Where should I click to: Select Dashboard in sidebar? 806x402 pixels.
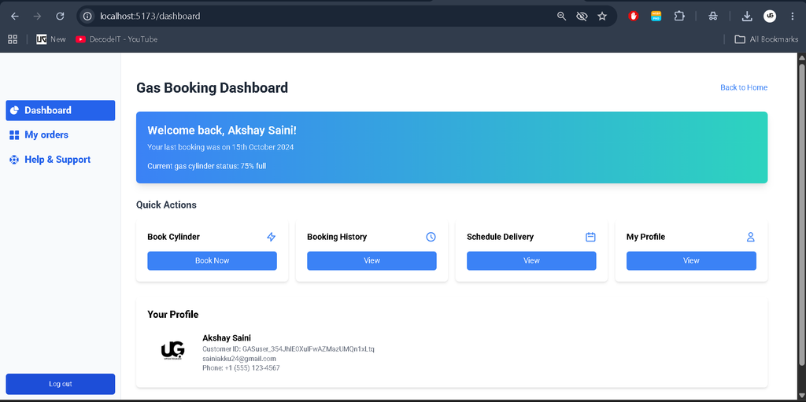point(60,110)
